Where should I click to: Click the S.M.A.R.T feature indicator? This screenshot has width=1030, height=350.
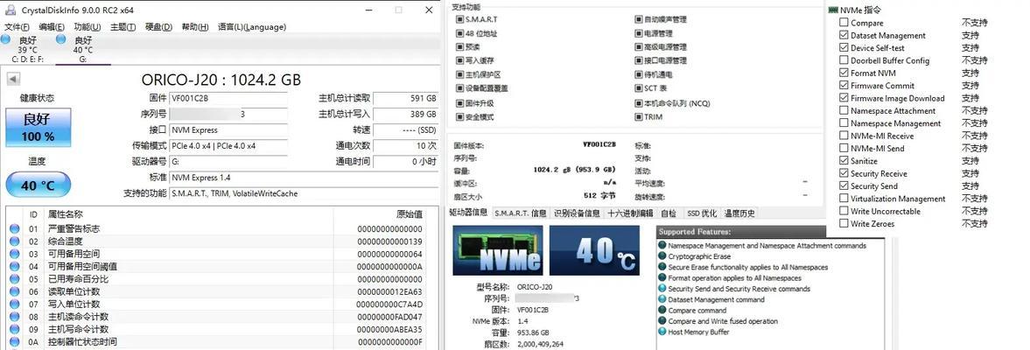tap(459, 20)
